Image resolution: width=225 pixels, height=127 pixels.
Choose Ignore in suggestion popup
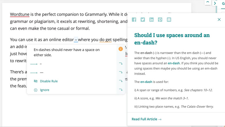pos(44,90)
